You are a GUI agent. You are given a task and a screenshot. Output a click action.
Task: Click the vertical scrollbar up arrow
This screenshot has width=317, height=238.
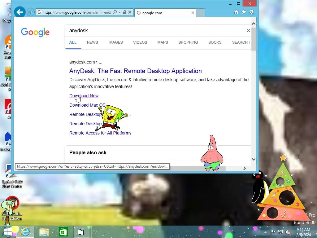point(254,24)
